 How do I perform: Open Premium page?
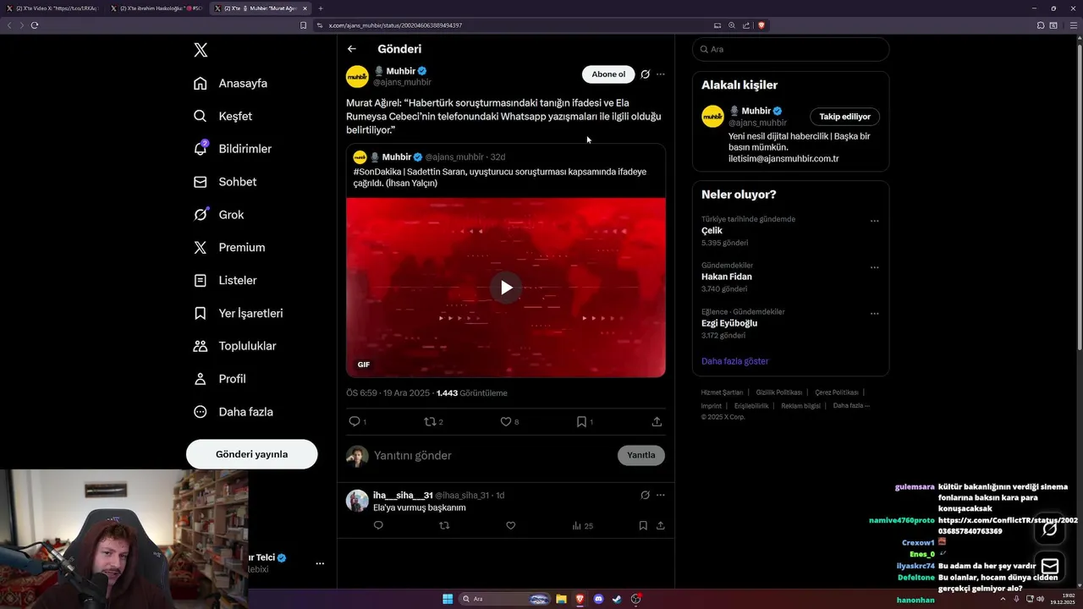[229, 248]
